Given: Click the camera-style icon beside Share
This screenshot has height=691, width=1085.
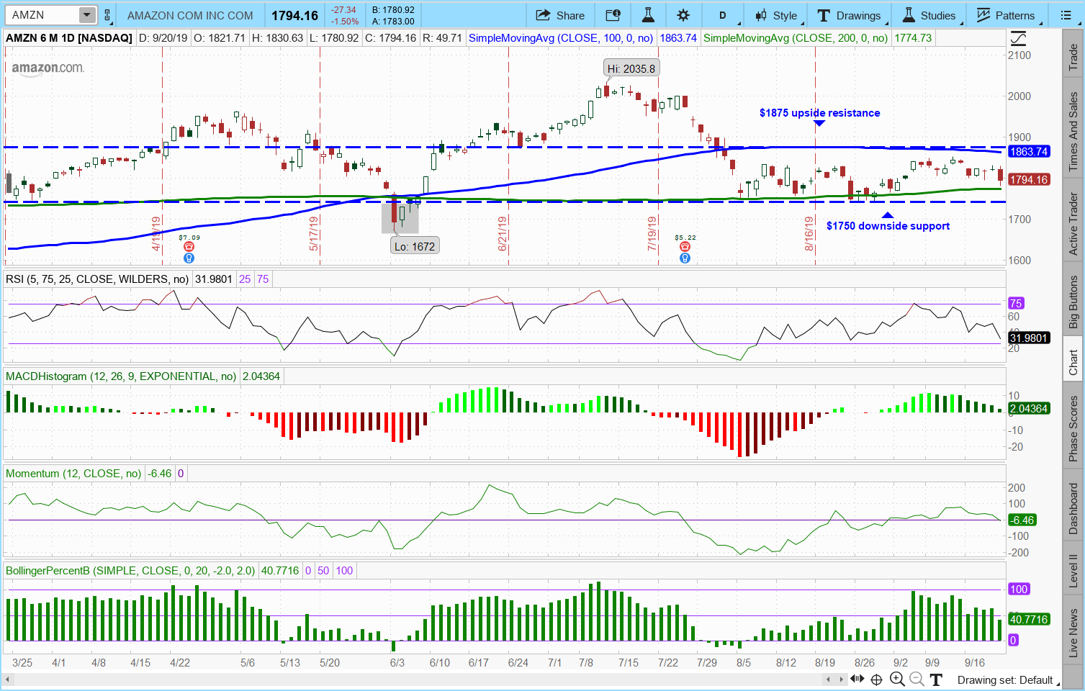Looking at the screenshot, I should (x=613, y=15).
